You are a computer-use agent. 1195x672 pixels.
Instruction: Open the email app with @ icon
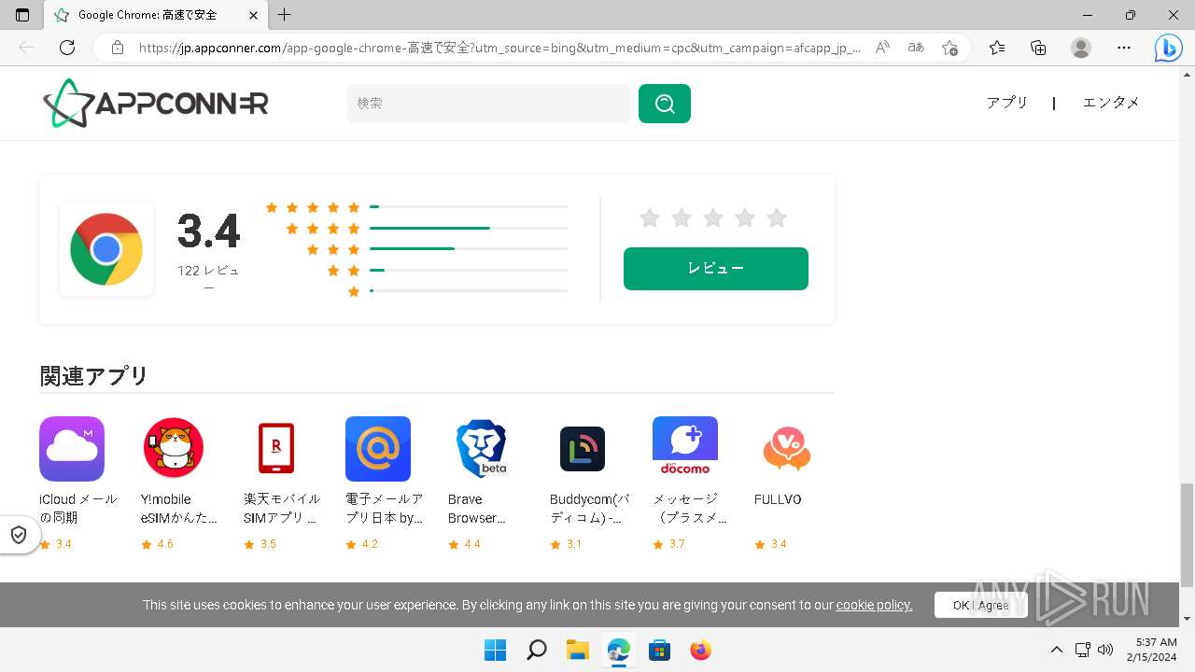pyautogui.click(x=378, y=449)
